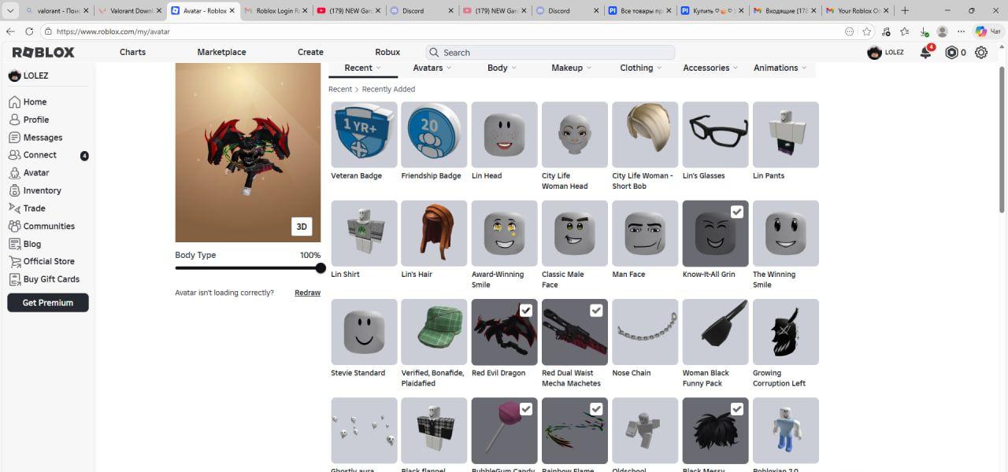The width and height of the screenshot is (1008, 472).
Task: Click the Roblox logo
Action: coord(43,52)
